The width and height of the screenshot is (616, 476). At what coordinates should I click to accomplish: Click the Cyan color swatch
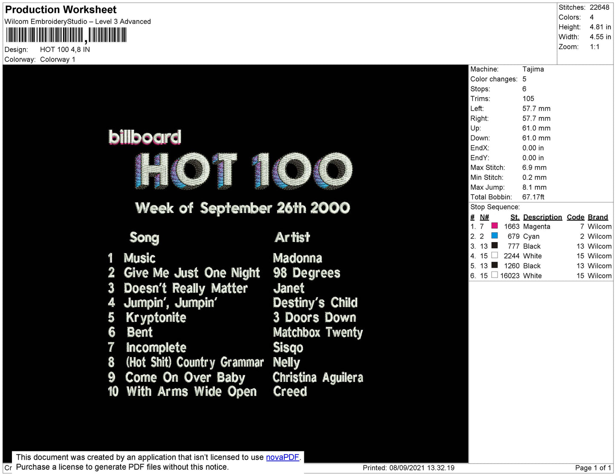tap(495, 236)
